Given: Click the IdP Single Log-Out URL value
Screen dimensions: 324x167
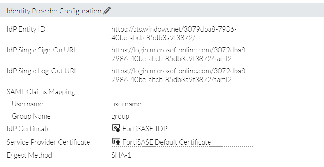Looking at the screenshot, I should pos(179,75).
